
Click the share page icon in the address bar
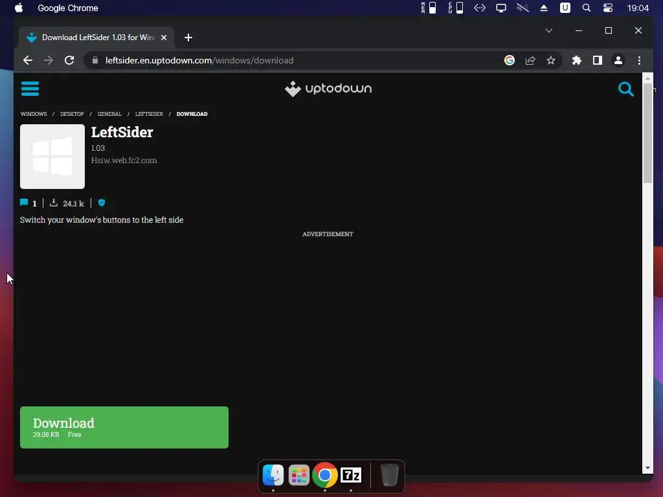coord(530,60)
